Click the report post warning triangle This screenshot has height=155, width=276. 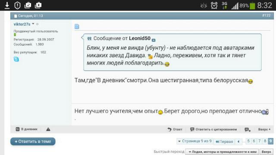[48, 129]
